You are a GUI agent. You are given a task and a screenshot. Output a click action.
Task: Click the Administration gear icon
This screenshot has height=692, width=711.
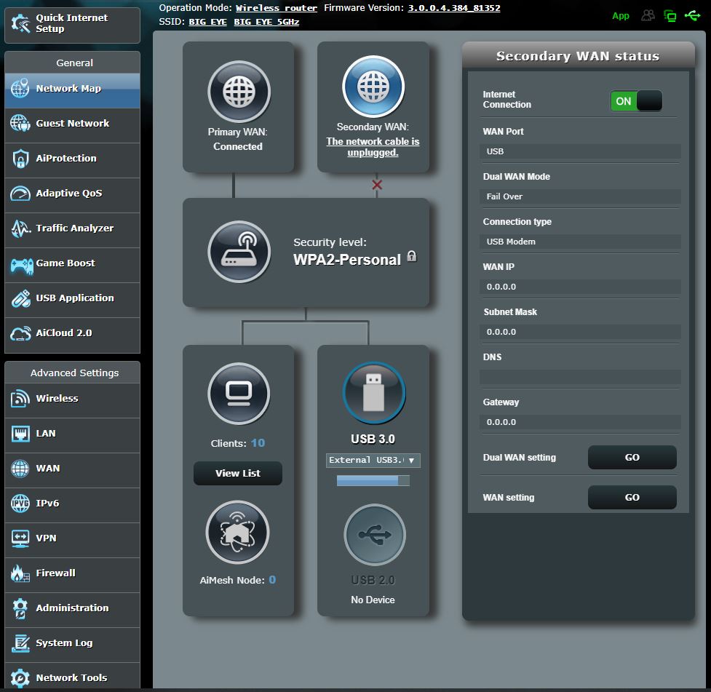[x=20, y=608]
